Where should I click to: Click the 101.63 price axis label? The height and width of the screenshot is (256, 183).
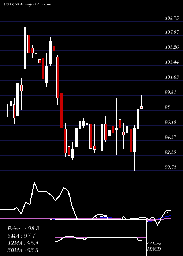pyautogui.click(x=172, y=77)
